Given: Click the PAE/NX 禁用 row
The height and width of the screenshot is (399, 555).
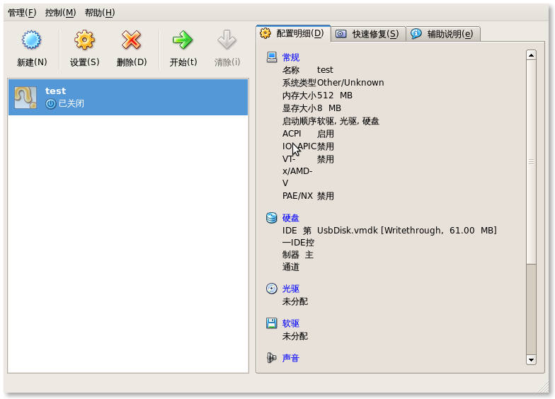Looking at the screenshot, I should click(x=308, y=195).
